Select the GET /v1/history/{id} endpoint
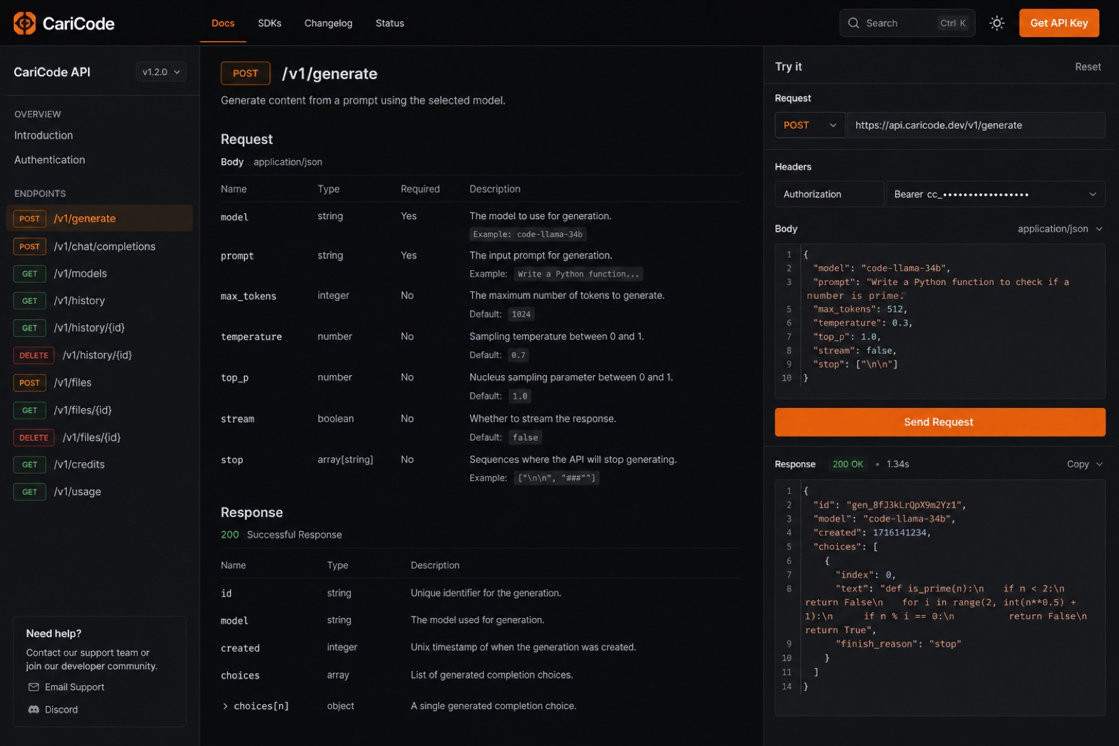This screenshot has width=1119, height=746. coord(99,328)
